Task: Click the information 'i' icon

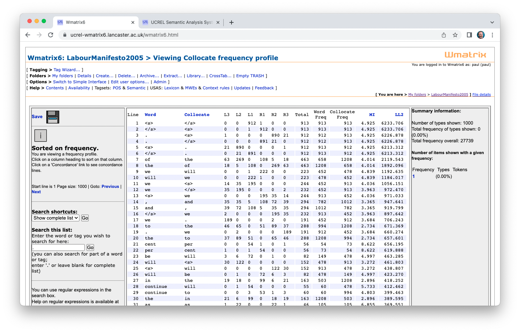Action: 41,136
